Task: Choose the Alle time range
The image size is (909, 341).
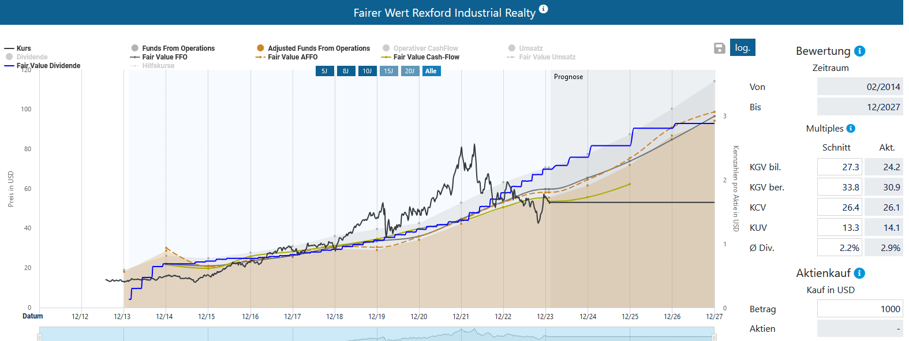Action: click(431, 71)
